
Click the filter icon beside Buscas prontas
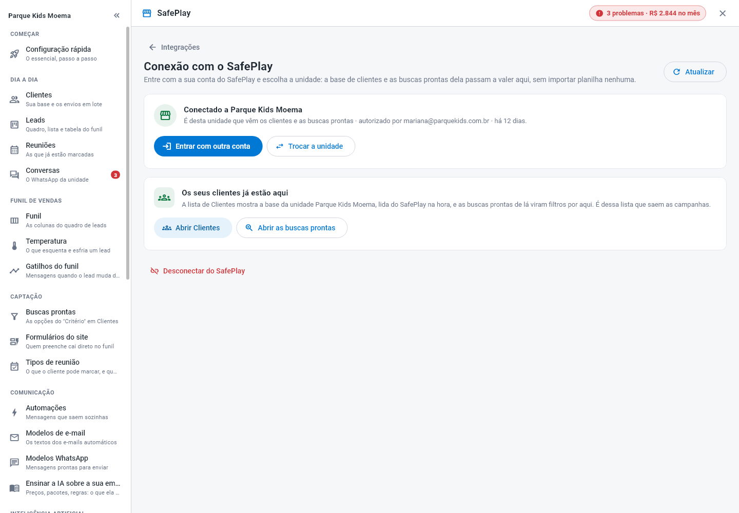14,317
